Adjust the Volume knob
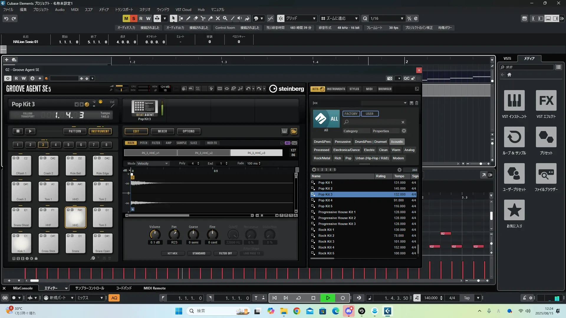566x318 pixels. click(155, 235)
